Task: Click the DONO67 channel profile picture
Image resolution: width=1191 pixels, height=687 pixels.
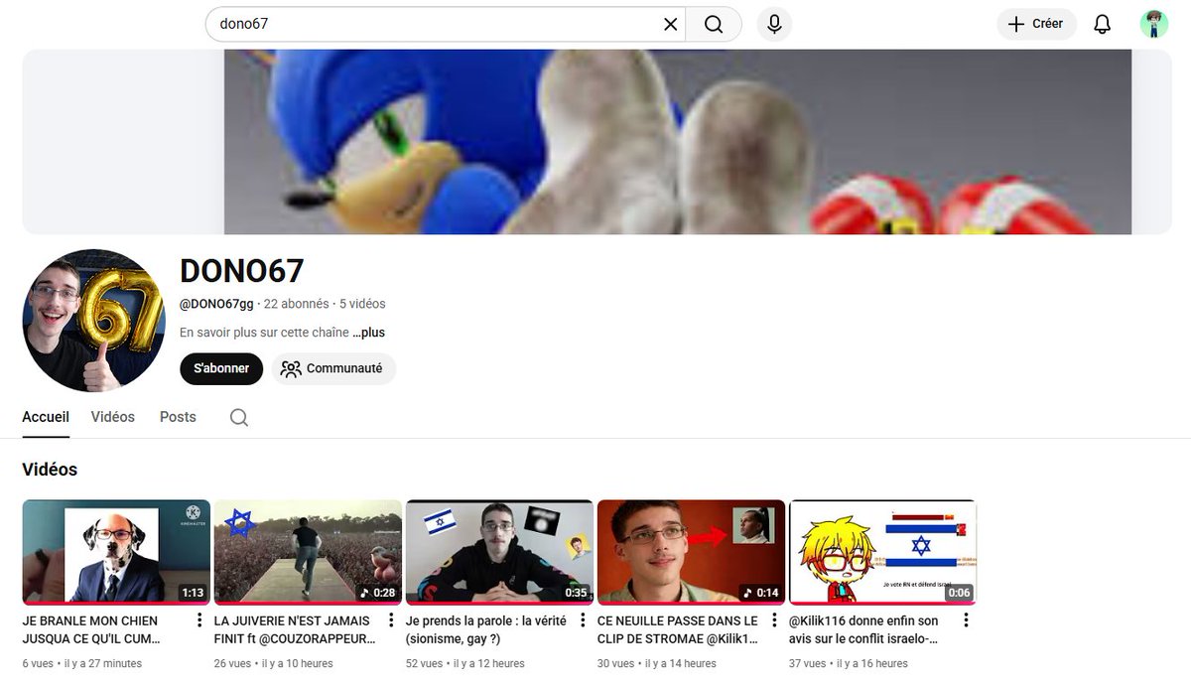Action: [x=93, y=321]
